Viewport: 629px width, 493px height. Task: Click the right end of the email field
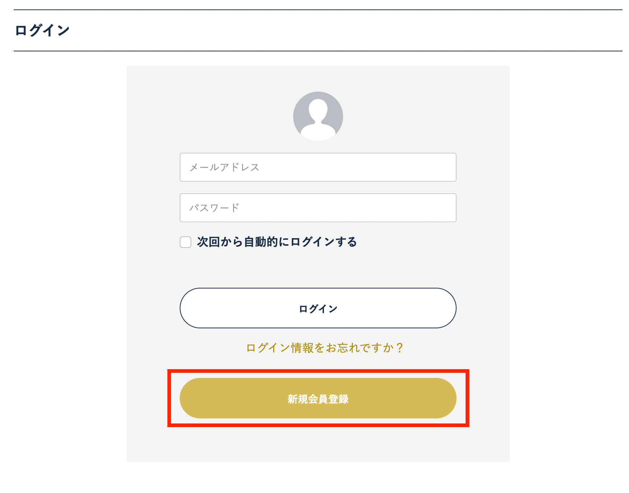coord(442,167)
